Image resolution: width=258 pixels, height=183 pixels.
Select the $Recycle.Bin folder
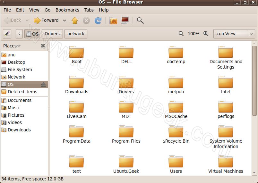tap(176, 134)
